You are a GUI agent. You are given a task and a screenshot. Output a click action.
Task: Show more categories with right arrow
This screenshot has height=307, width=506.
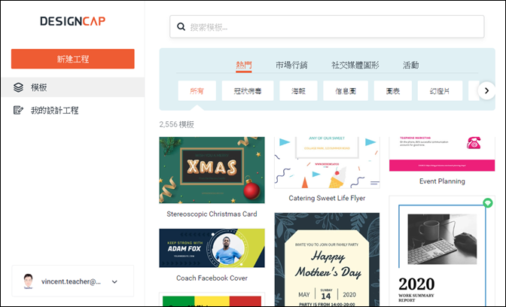pos(486,91)
